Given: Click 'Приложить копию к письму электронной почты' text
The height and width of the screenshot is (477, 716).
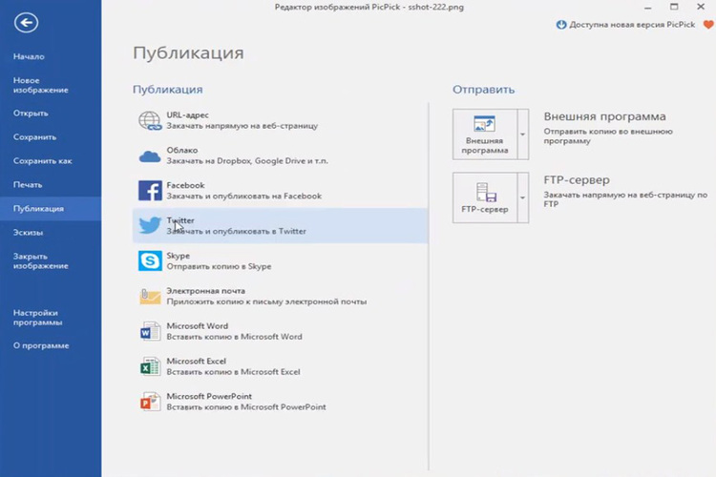Looking at the screenshot, I should point(266,301).
